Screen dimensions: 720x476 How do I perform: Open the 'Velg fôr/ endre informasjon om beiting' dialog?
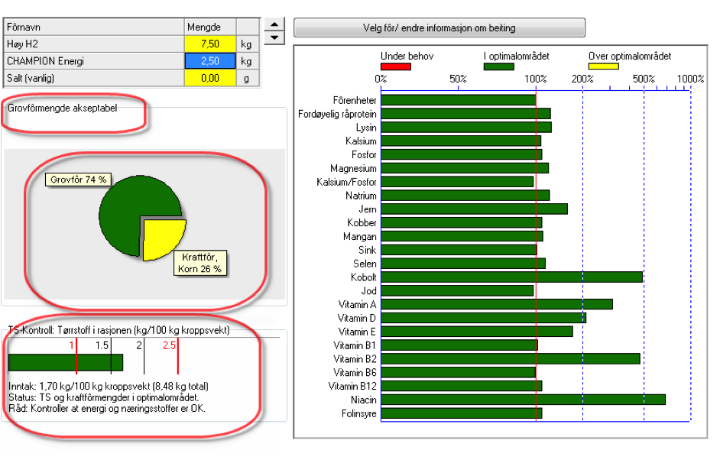pyautogui.click(x=439, y=28)
